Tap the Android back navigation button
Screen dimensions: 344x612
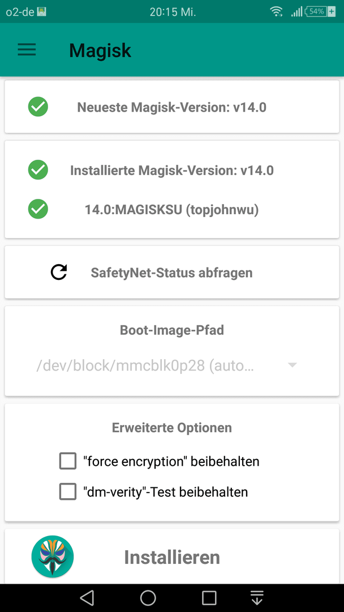pyautogui.click(x=87, y=598)
